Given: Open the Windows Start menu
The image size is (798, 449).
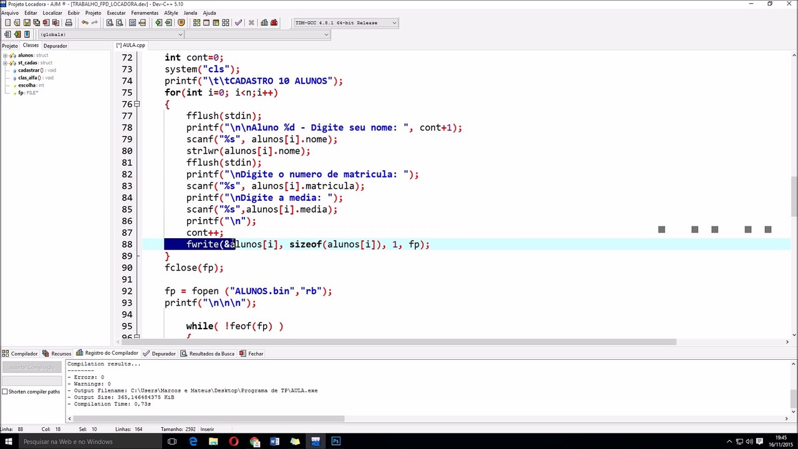Looking at the screenshot, I should pyautogui.click(x=9, y=442).
